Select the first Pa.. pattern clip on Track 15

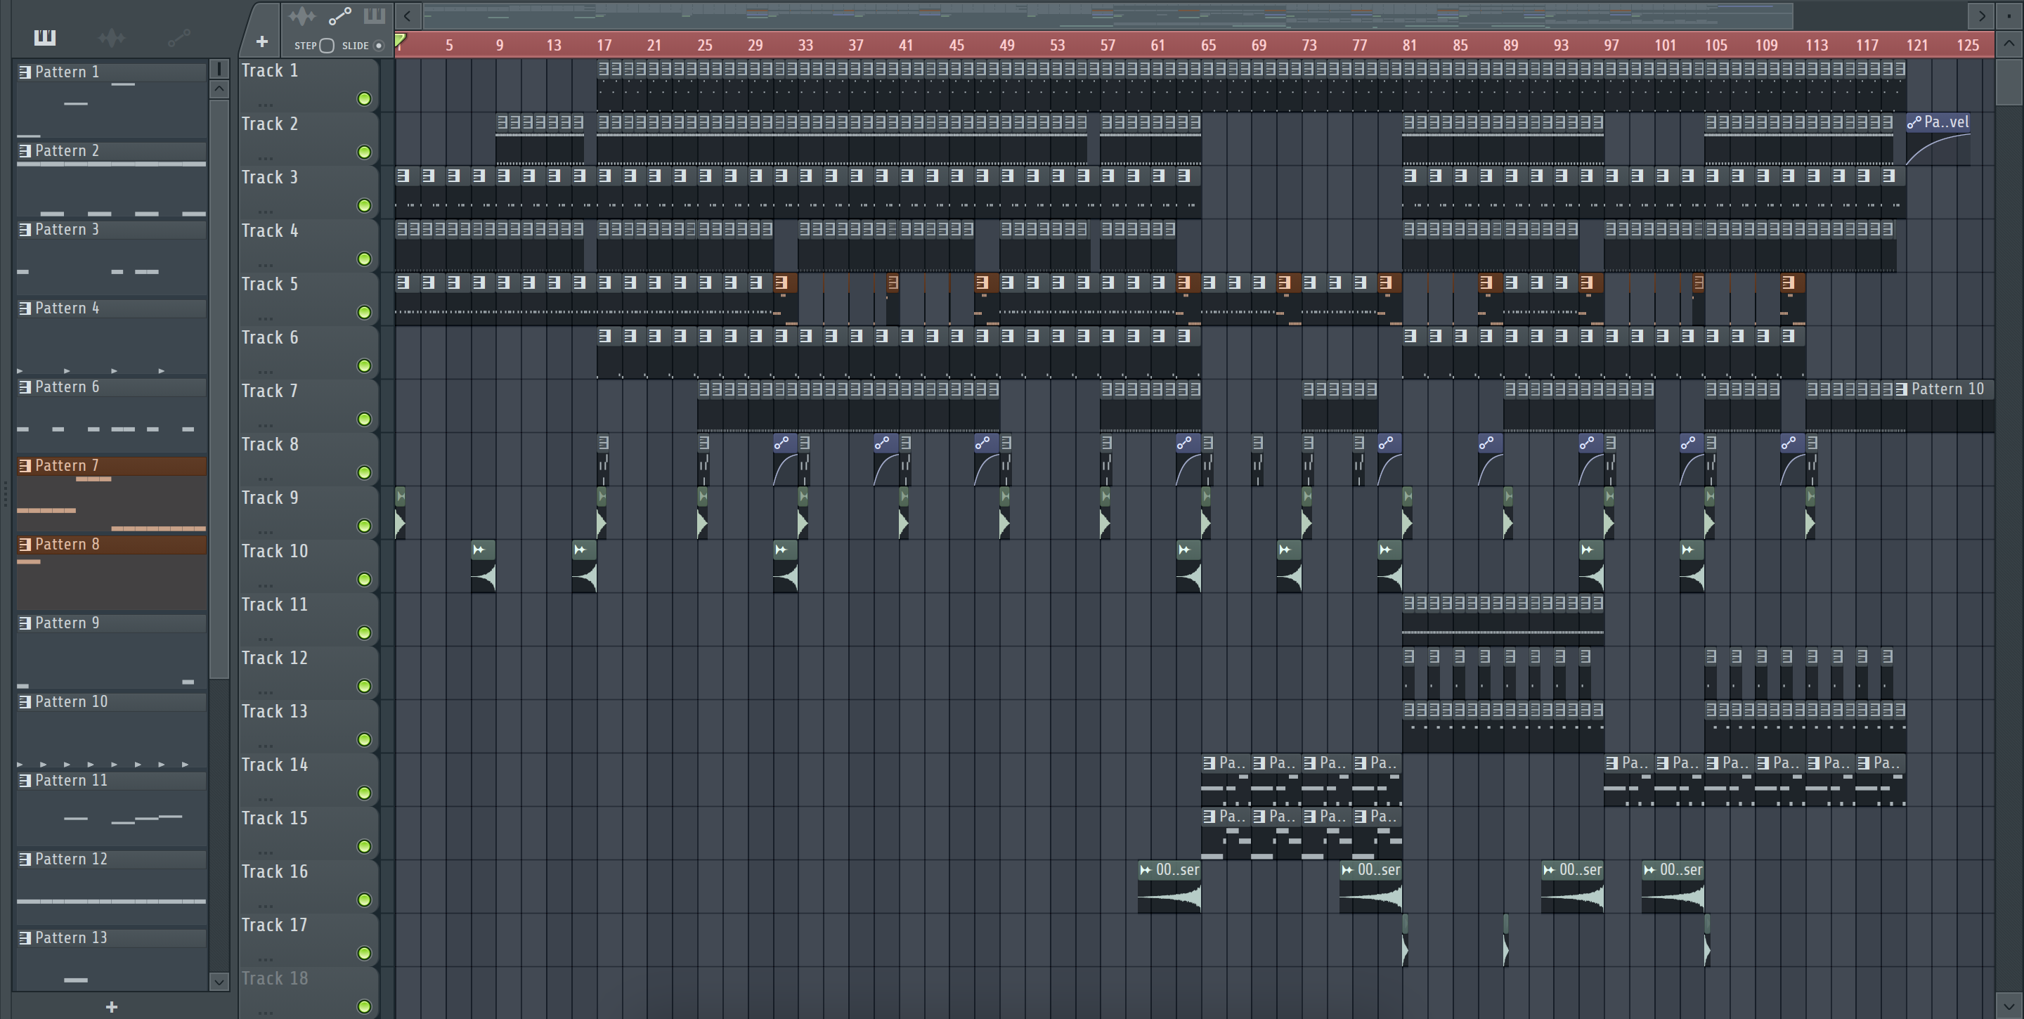[1226, 833]
